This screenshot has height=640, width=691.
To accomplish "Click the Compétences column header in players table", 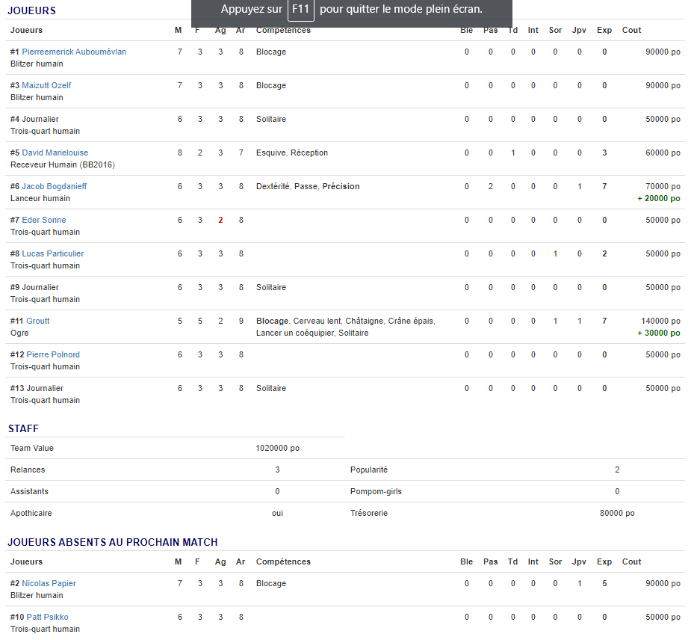I will [283, 30].
